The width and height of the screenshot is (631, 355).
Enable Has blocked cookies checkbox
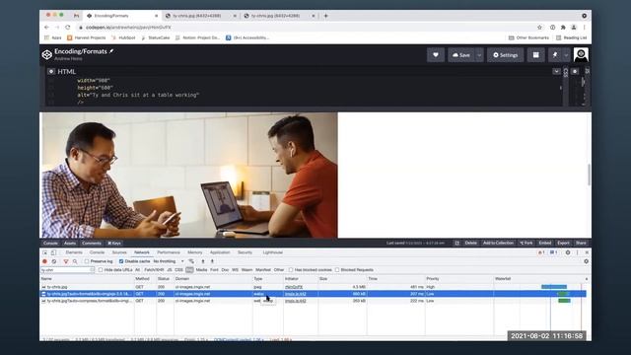(291, 269)
